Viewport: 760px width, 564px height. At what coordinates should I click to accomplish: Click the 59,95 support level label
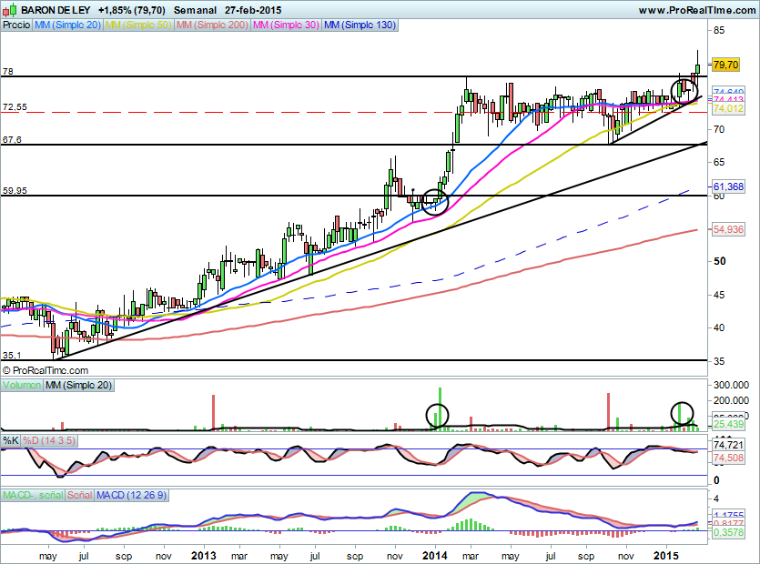[x=15, y=191]
